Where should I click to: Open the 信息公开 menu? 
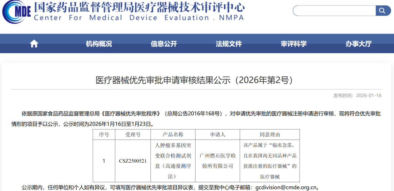(x=164, y=44)
